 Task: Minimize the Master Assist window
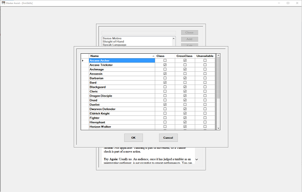pos(279,3)
